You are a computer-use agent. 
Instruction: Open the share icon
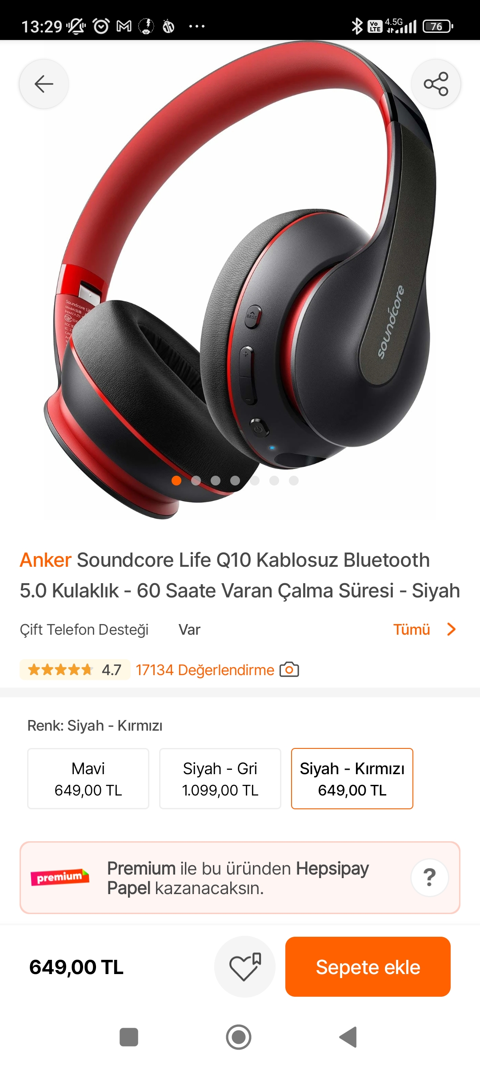[436, 84]
